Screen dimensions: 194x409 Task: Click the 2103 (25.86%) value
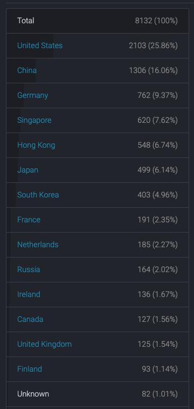(153, 45)
